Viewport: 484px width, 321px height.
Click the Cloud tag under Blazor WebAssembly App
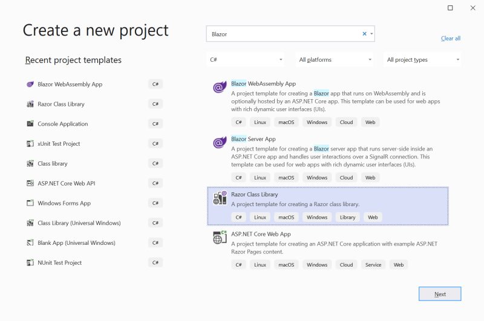[346, 122]
